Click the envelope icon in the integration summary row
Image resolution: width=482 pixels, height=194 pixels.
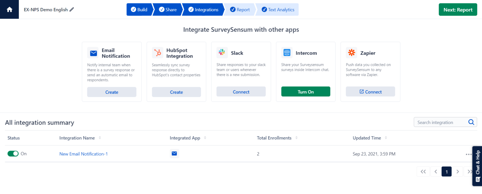[174, 154]
